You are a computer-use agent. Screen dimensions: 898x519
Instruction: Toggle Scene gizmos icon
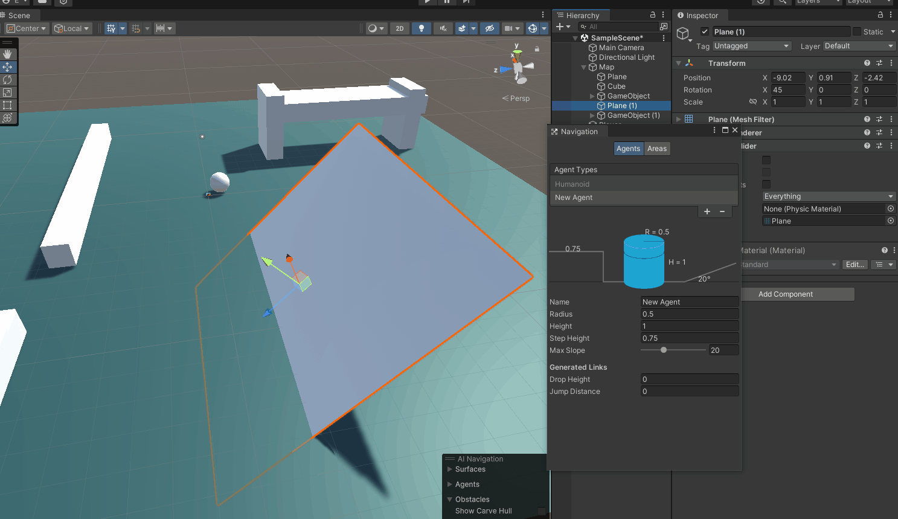[533, 28]
